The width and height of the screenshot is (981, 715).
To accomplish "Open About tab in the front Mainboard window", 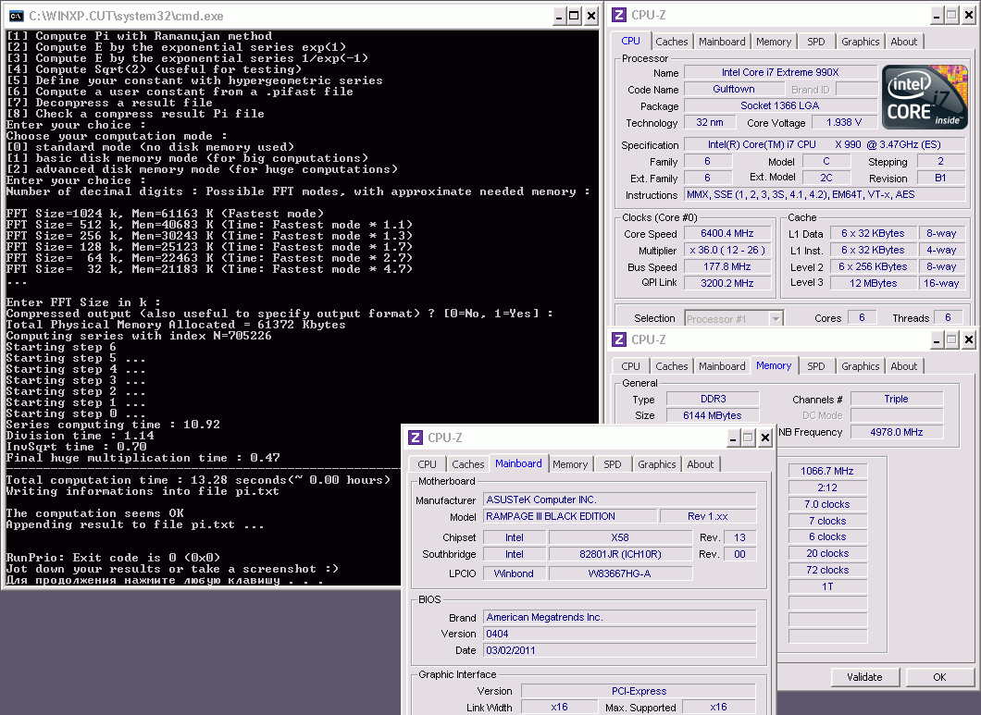I will [x=700, y=464].
